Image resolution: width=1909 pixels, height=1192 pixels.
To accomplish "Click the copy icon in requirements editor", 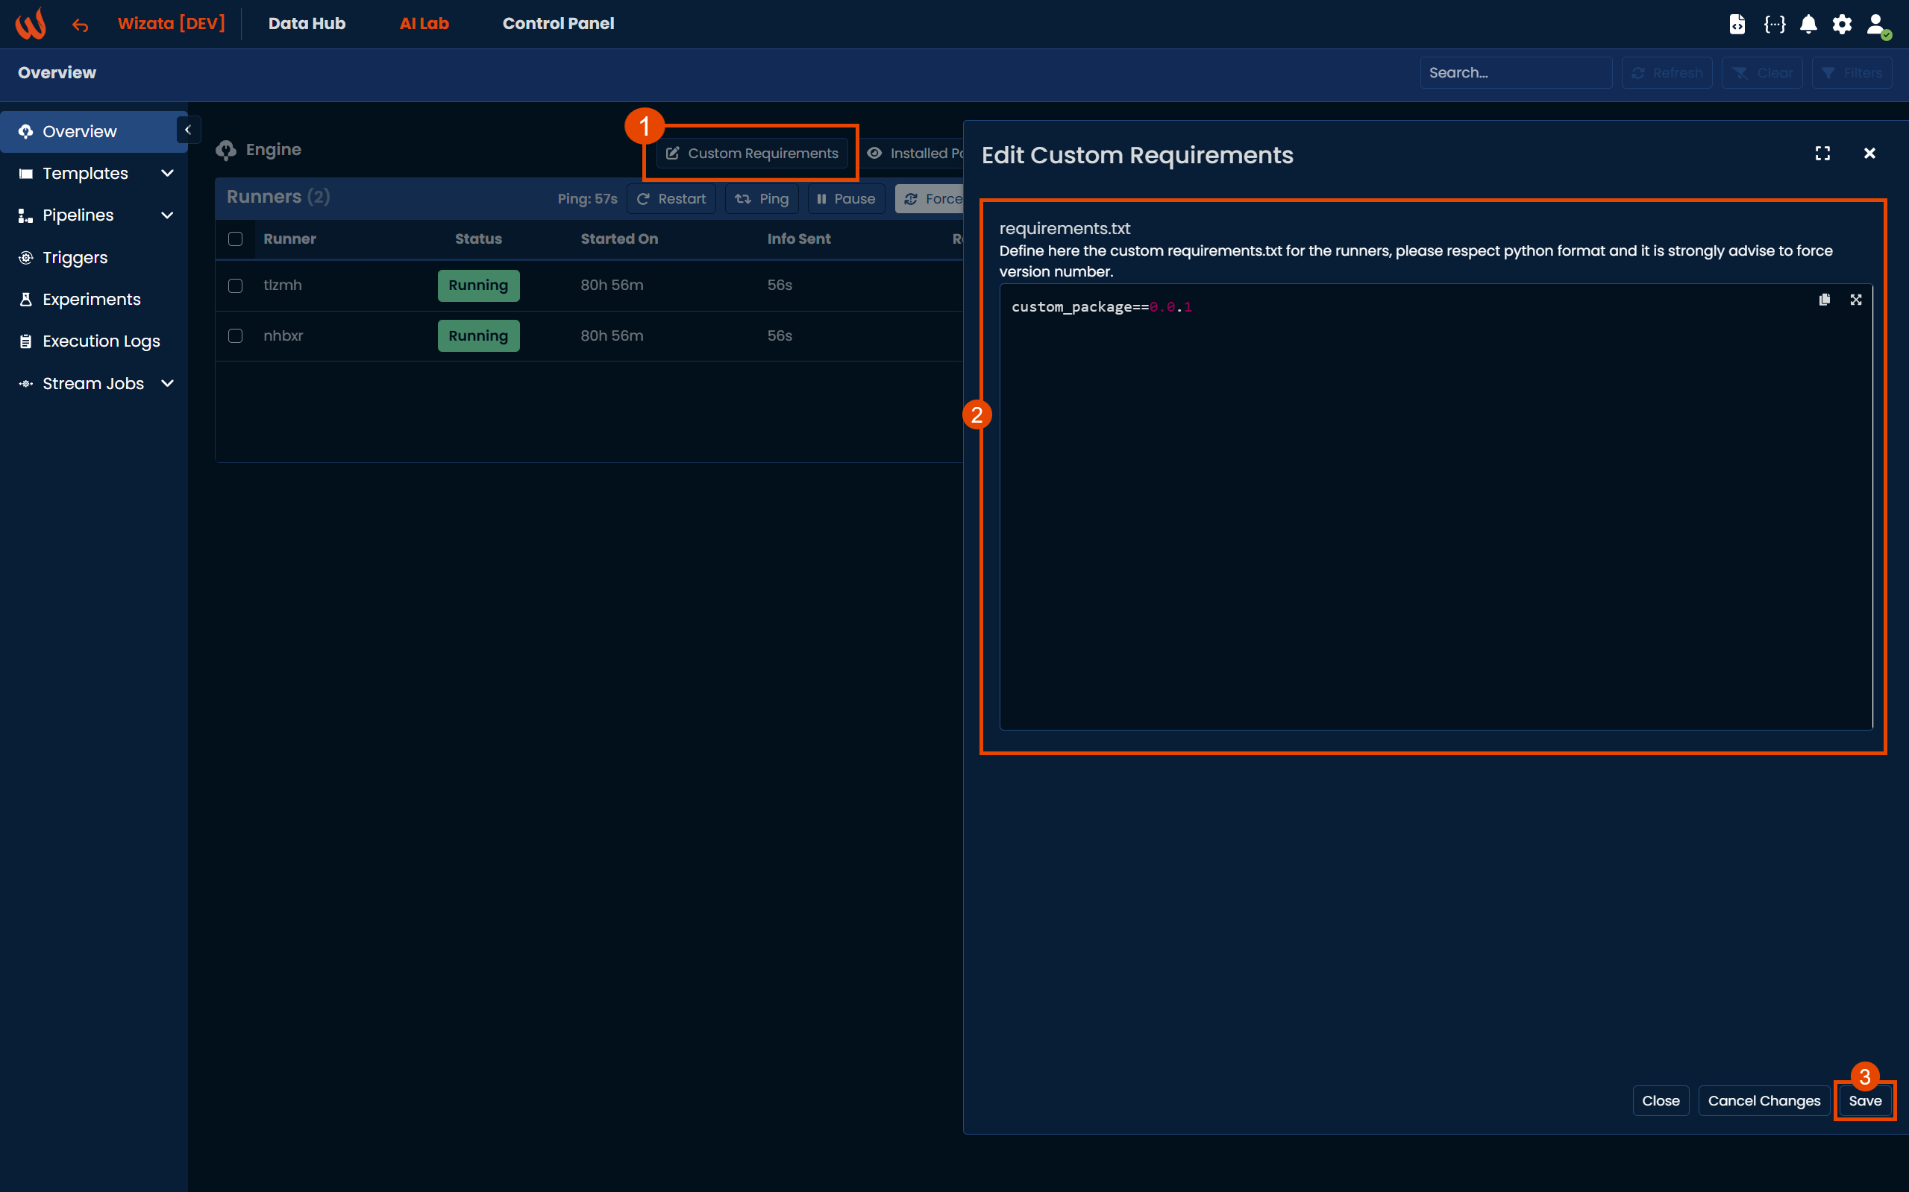I will [x=1824, y=300].
